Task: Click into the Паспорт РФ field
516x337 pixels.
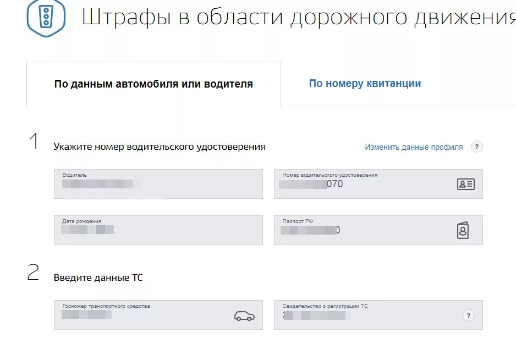Action: [363, 230]
